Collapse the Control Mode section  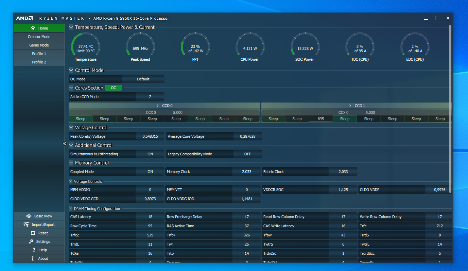[x=71, y=70]
